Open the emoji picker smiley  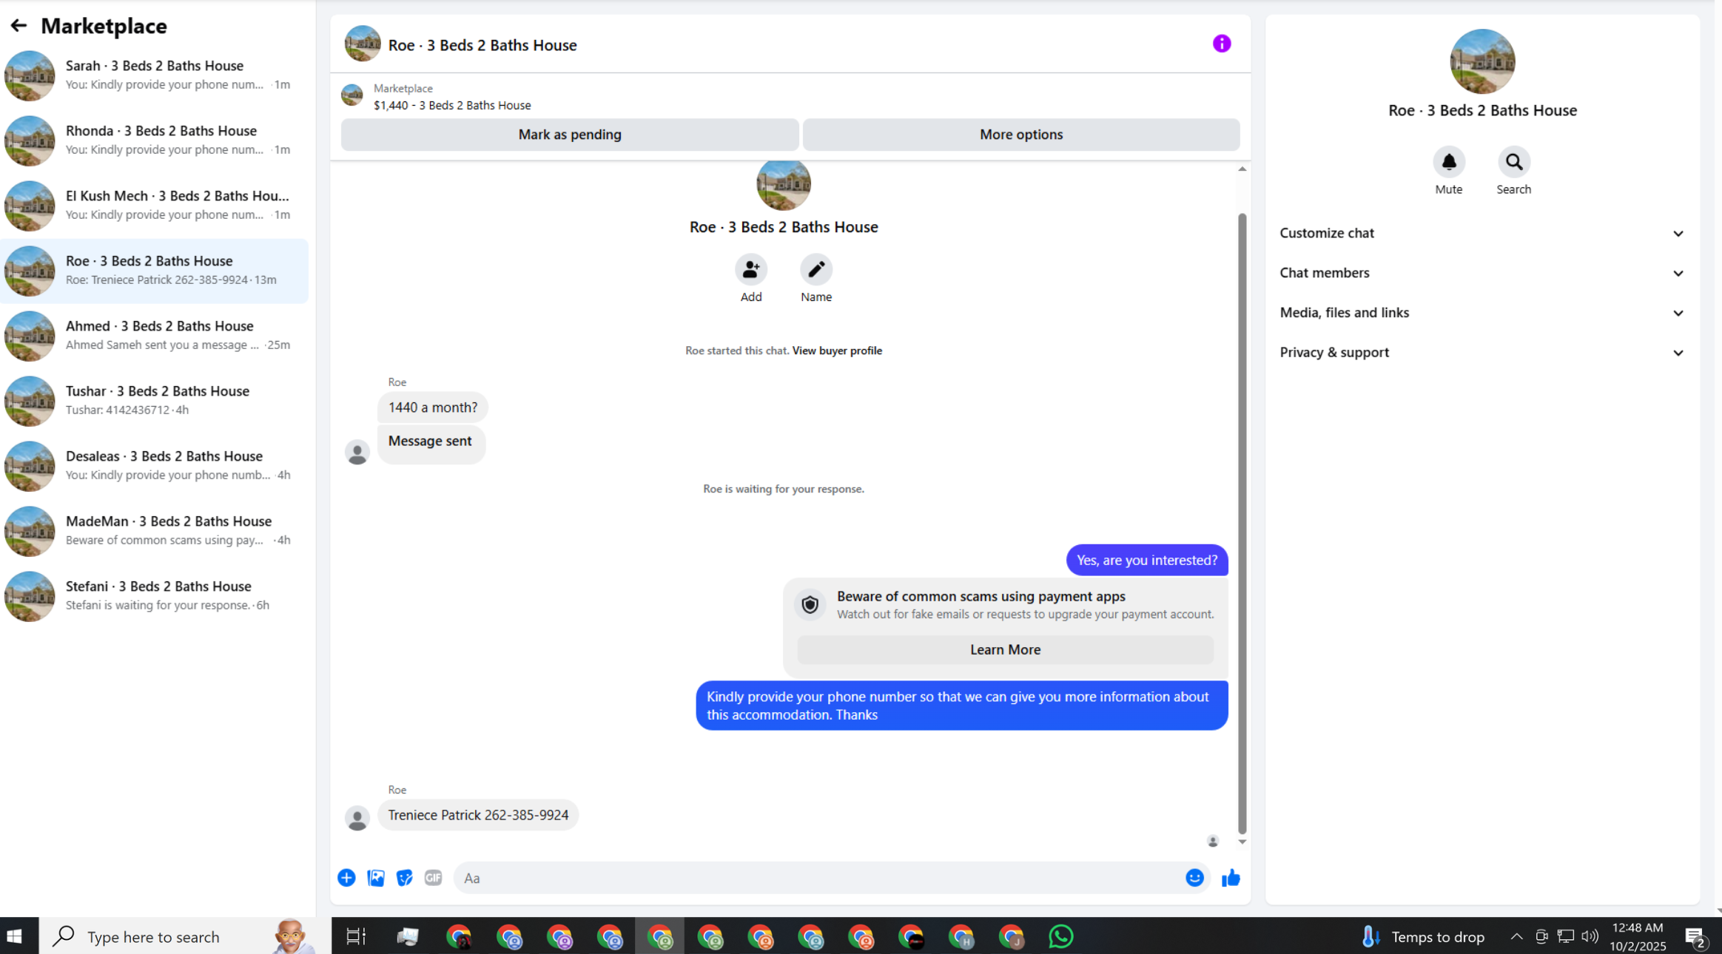click(x=1194, y=878)
